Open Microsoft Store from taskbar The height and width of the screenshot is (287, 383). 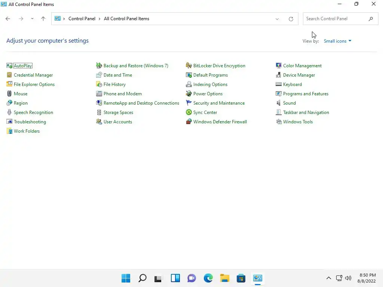(241, 278)
